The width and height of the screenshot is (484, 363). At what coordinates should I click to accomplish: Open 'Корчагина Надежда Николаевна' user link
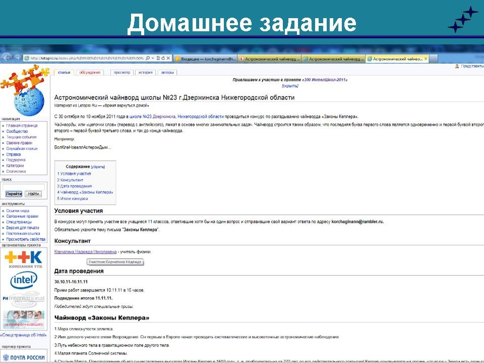85,252
